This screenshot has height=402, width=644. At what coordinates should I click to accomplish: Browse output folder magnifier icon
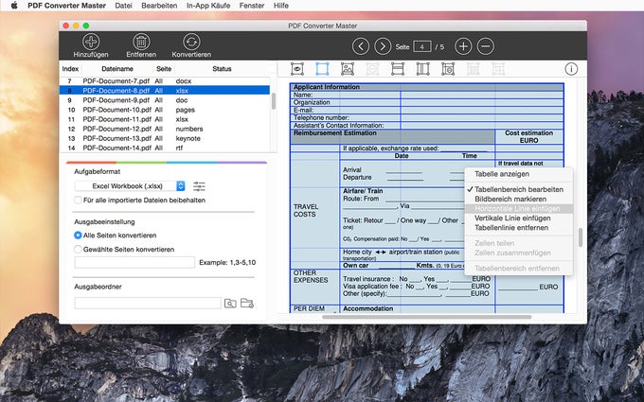point(230,303)
